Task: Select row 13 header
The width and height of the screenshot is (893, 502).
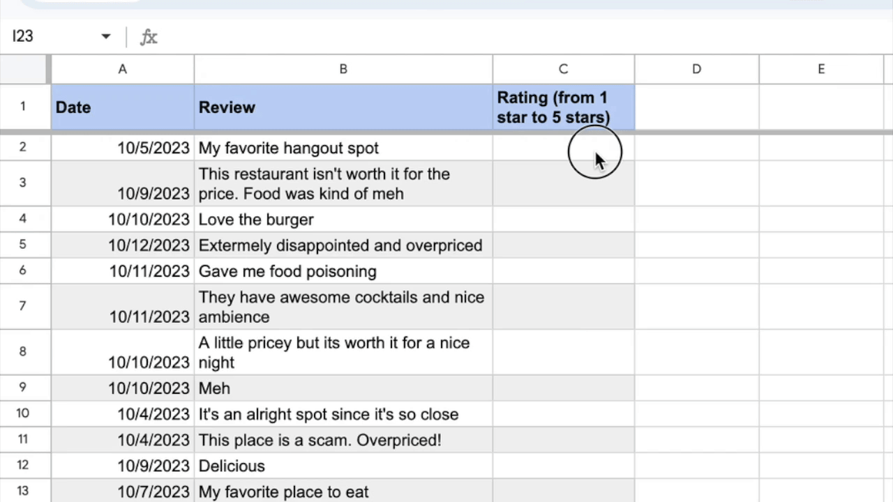Action: tap(23, 491)
